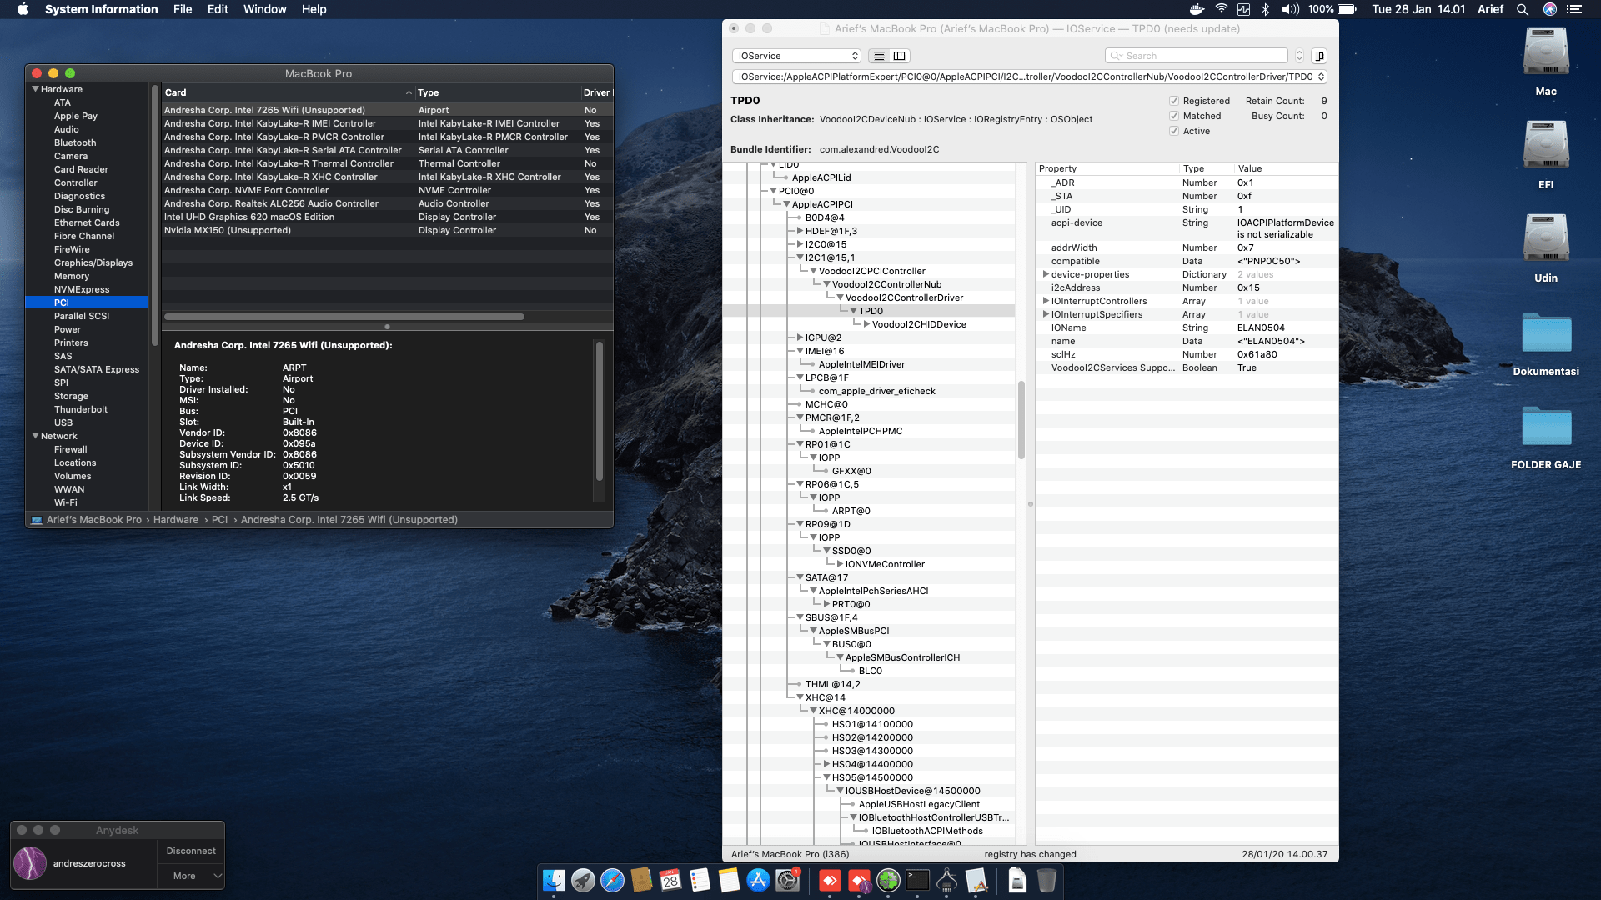Sort by the Card column header
Screen dimensions: 1601x900
[288, 92]
